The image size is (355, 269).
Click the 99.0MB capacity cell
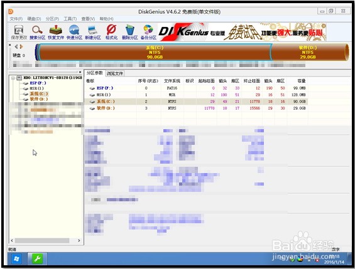pos(299,88)
